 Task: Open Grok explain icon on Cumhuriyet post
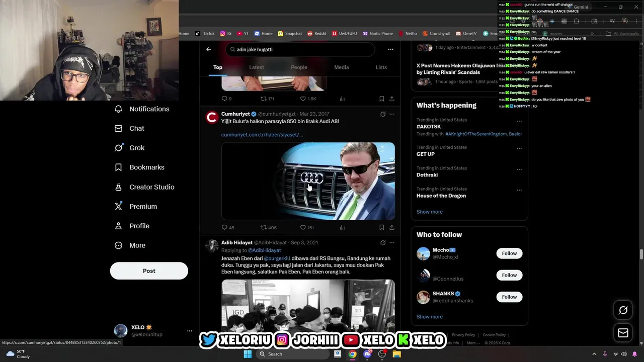(x=383, y=114)
